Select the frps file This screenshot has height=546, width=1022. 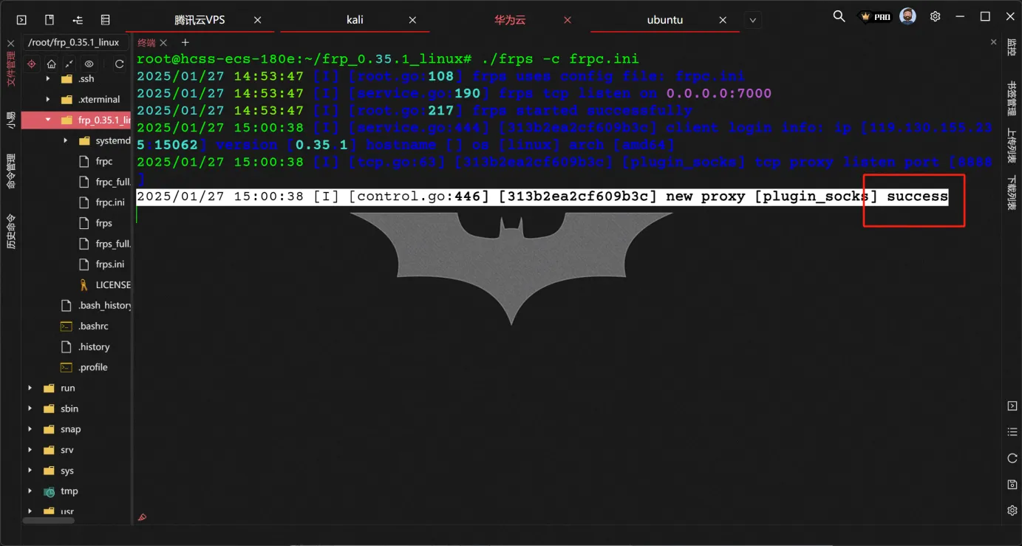pos(103,223)
